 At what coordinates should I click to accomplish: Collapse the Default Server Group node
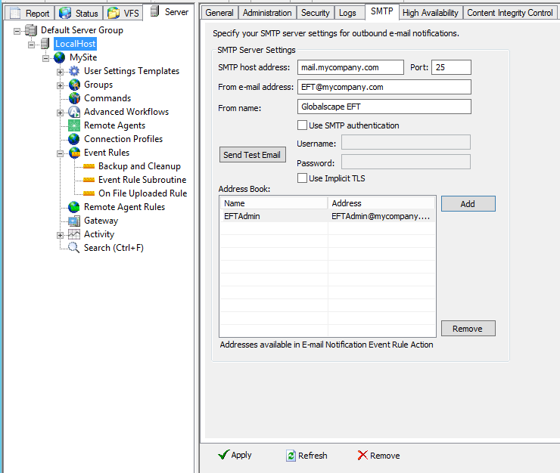(x=17, y=32)
